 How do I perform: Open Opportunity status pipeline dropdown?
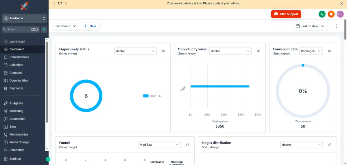[x=135, y=51]
